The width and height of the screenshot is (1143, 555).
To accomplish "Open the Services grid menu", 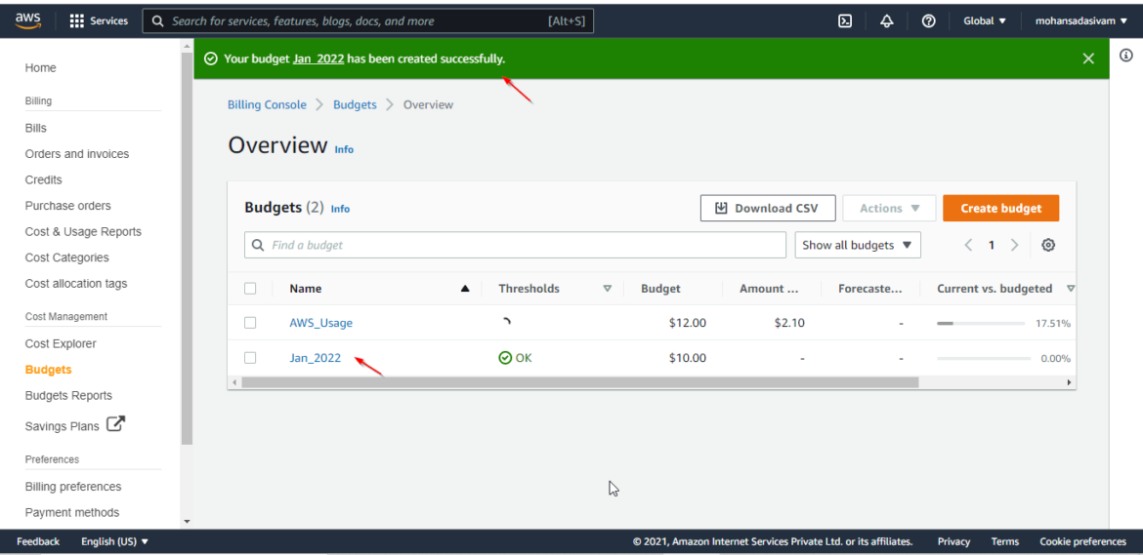I will (x=99, y=21).
